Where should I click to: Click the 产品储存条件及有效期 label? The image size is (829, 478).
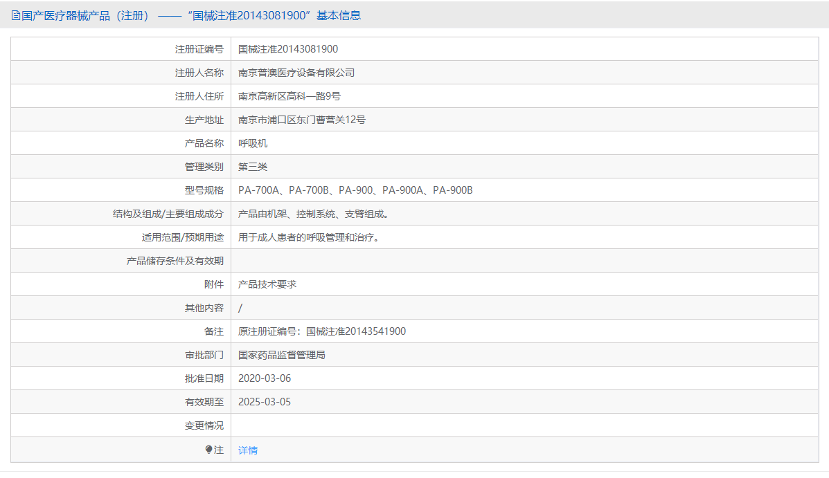[x=175, y=261]
